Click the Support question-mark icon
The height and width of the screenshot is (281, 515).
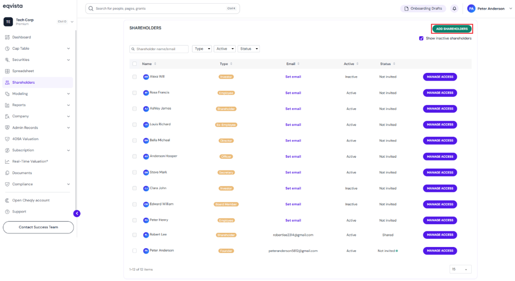[x=7, y=212]
